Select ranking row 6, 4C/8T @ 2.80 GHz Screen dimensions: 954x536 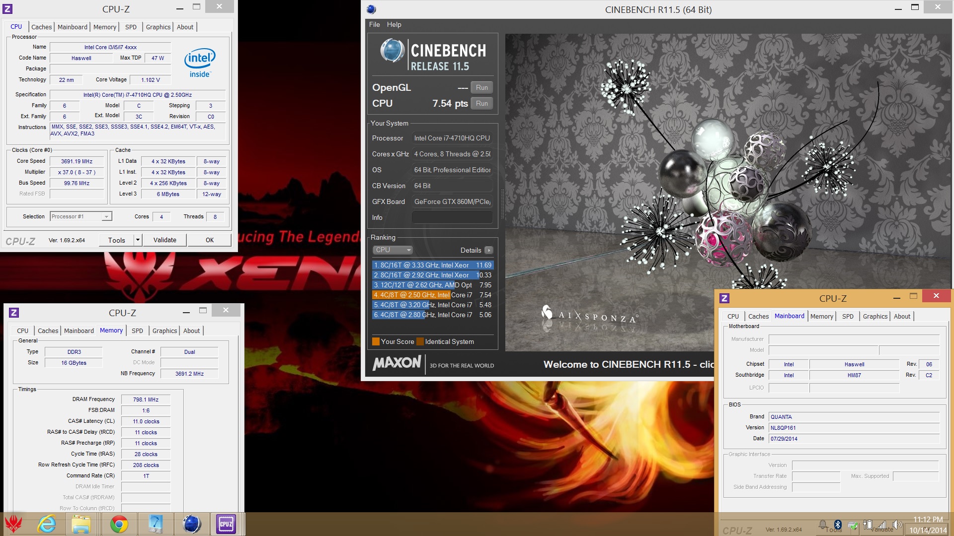click(433, 315)
